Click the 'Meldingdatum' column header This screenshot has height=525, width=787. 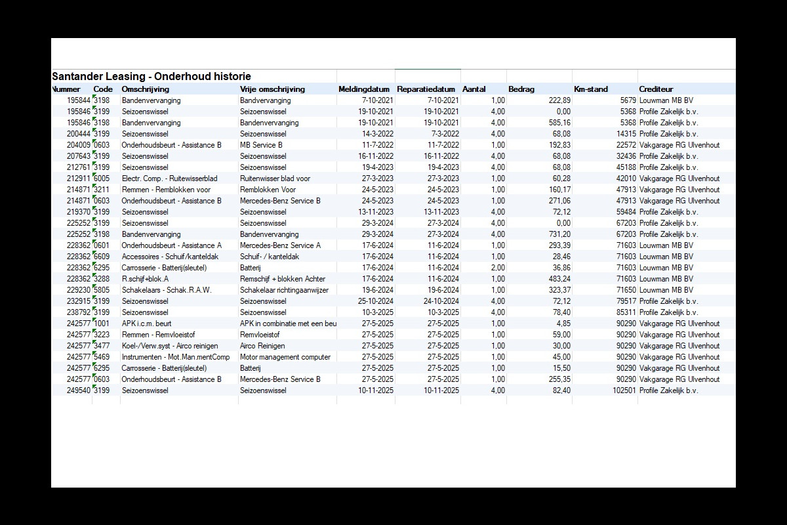pyautogui.click(x=364, y=89)
